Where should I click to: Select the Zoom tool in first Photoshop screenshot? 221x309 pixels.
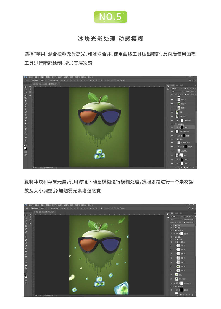click(25, 140)
